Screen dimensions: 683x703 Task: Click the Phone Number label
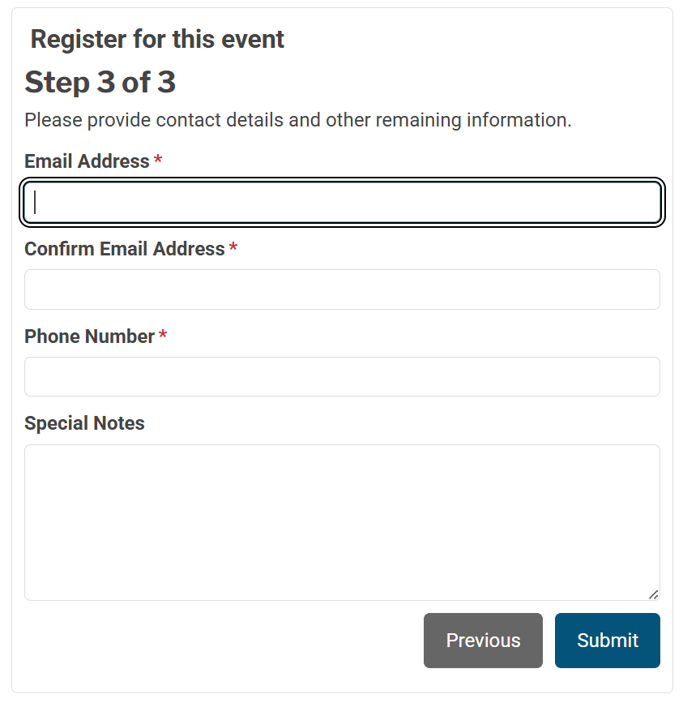point(89,336)
